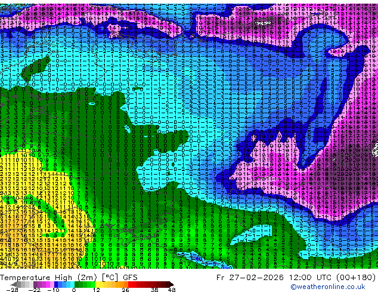Image resolution: width=378 pixels, height=292 pixels.
Task: Click the legend label 48
Action: (x=172, y=290)
